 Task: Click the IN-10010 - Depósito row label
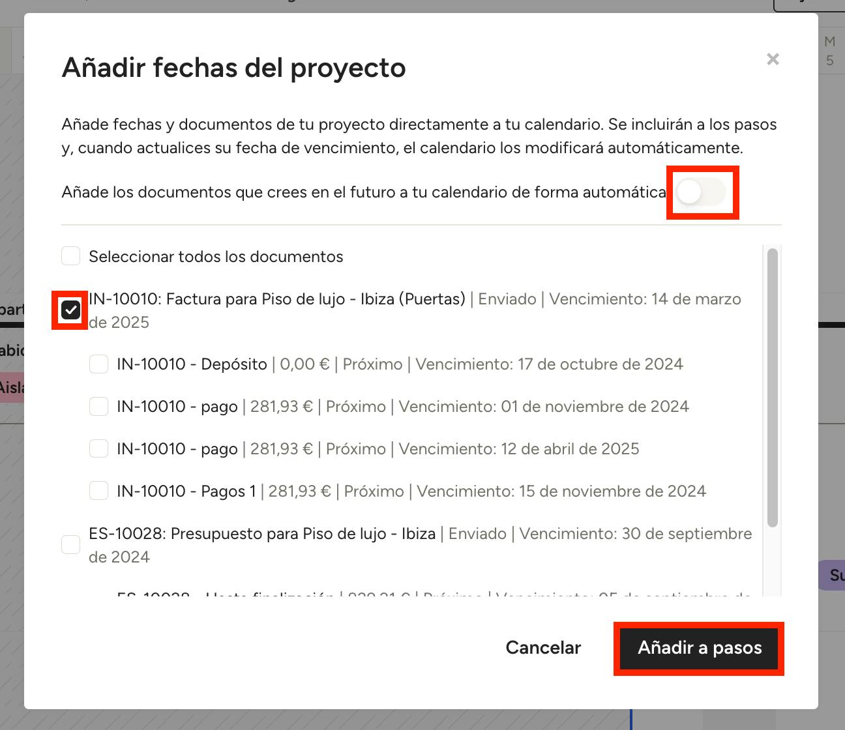192,364
